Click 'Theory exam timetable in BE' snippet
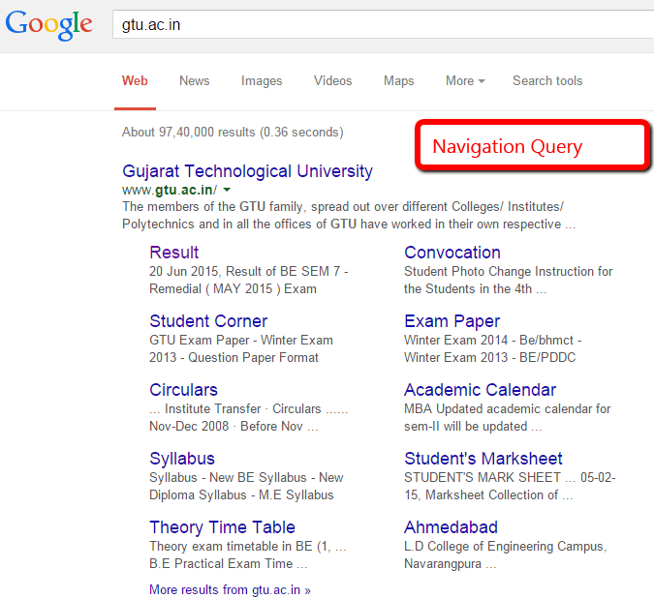This screenshot has height=599, width=654. [231, 547]
